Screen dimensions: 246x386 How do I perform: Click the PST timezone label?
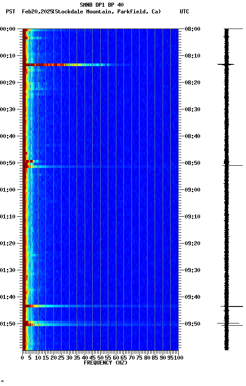[10, 12]
